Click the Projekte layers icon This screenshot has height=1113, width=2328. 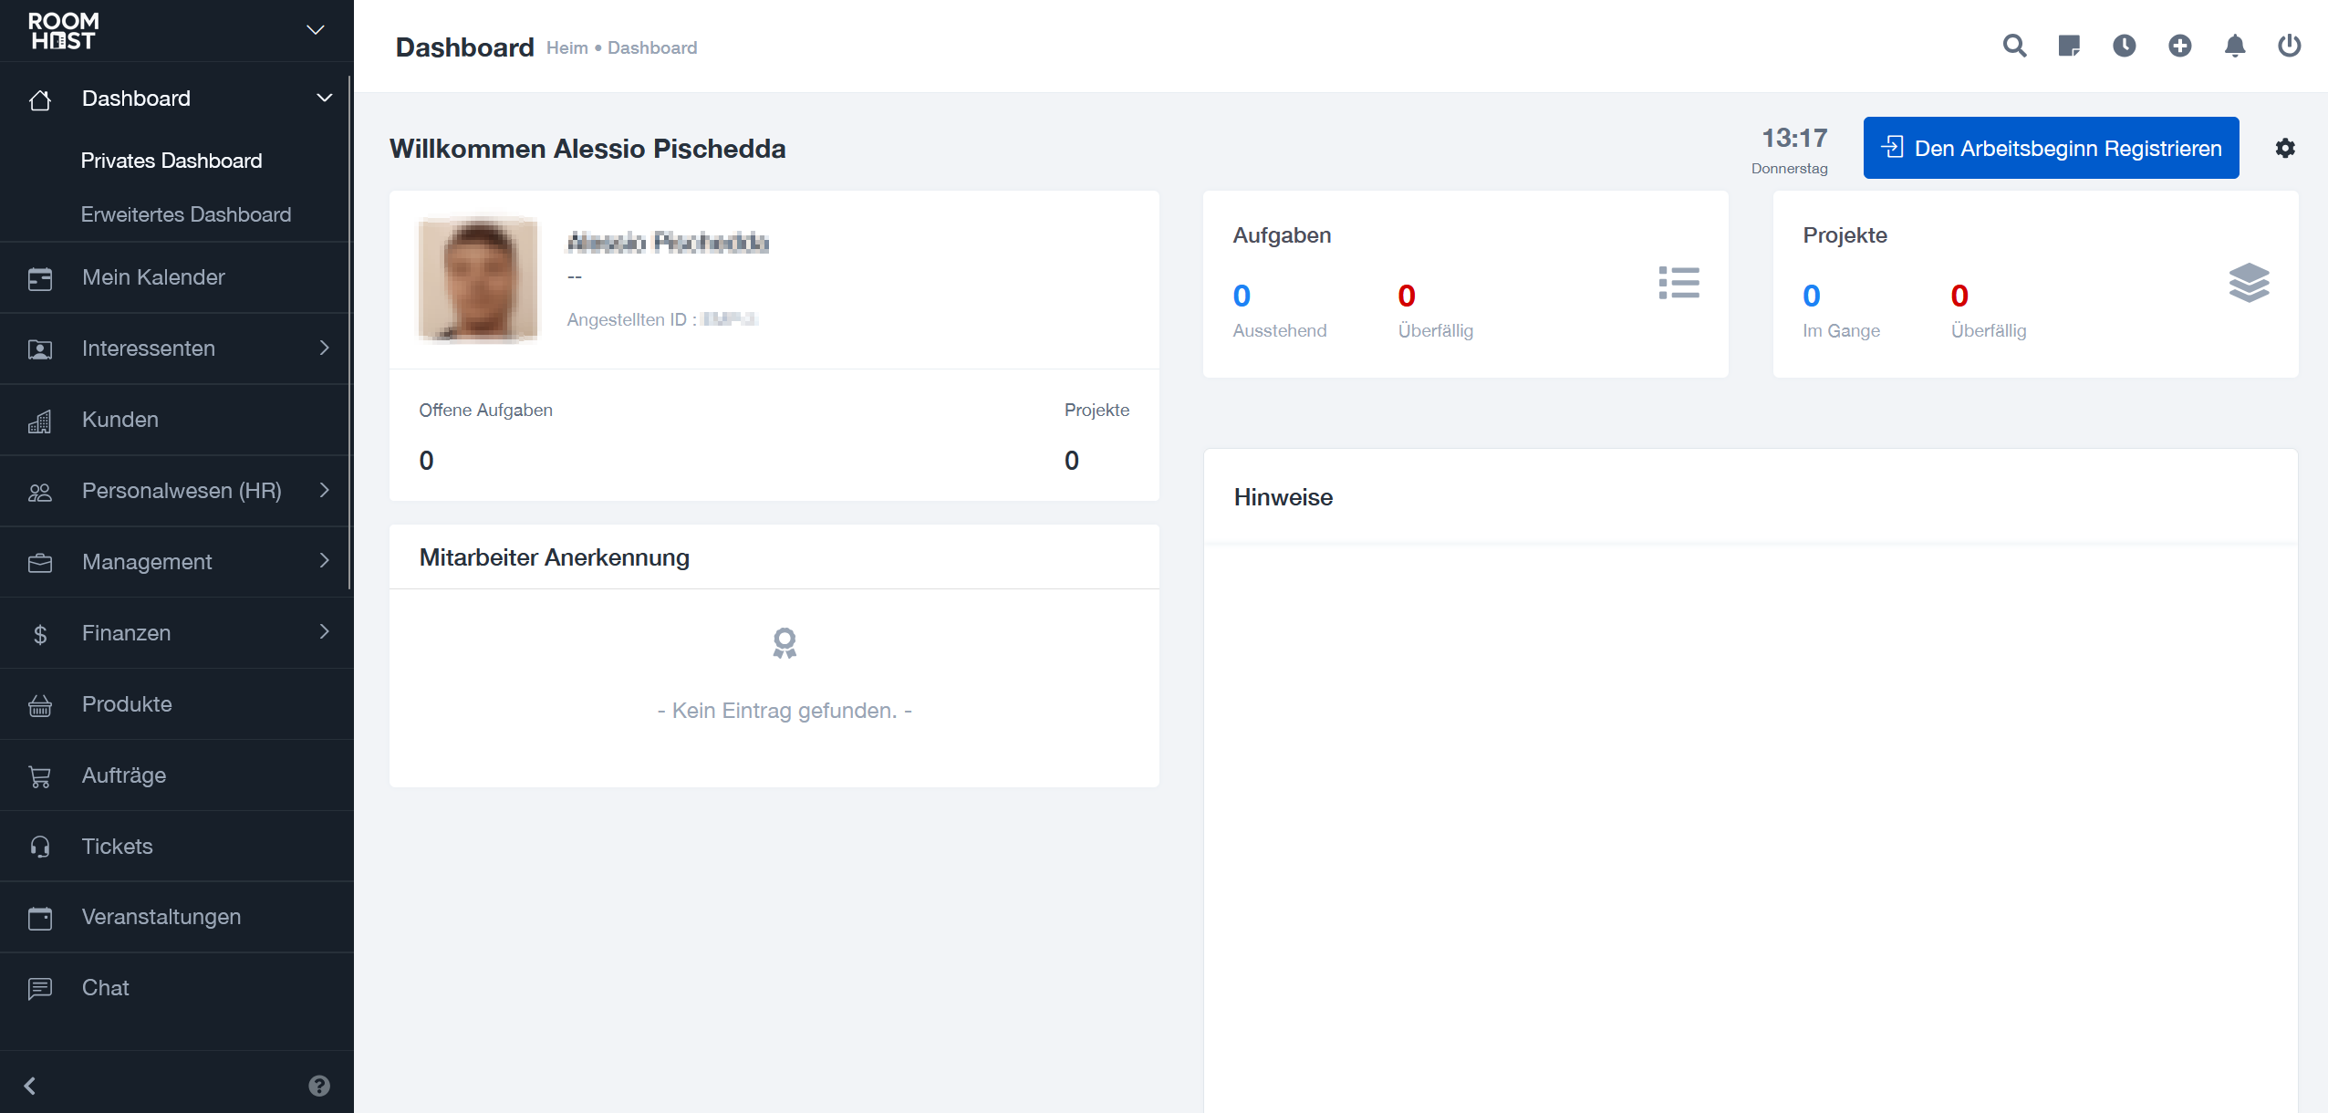pyautogui.click(x=2249, y=283)
